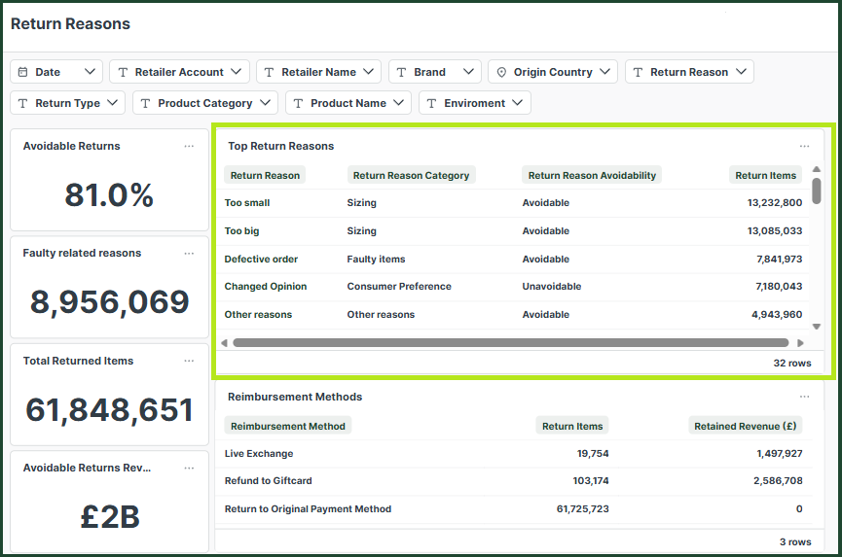The image size is (842, 557).
Task: Open the Avoidable Returns Rev... card menu
Action: click(189, 468)
